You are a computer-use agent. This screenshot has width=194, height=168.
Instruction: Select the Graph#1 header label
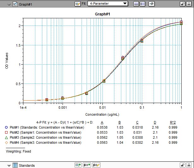[25, 4]
